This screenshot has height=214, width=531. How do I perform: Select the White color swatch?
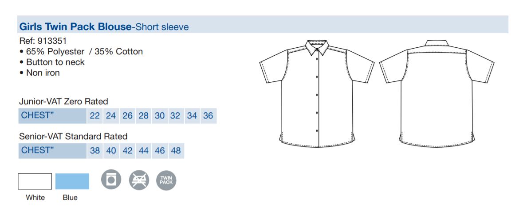35,181
